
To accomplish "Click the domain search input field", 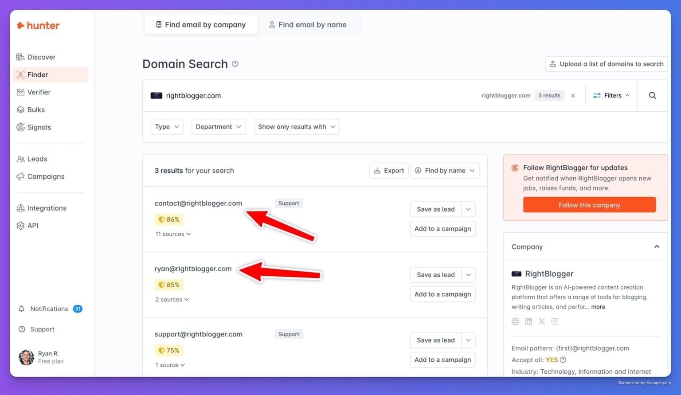I will click(x=266, y=95).
